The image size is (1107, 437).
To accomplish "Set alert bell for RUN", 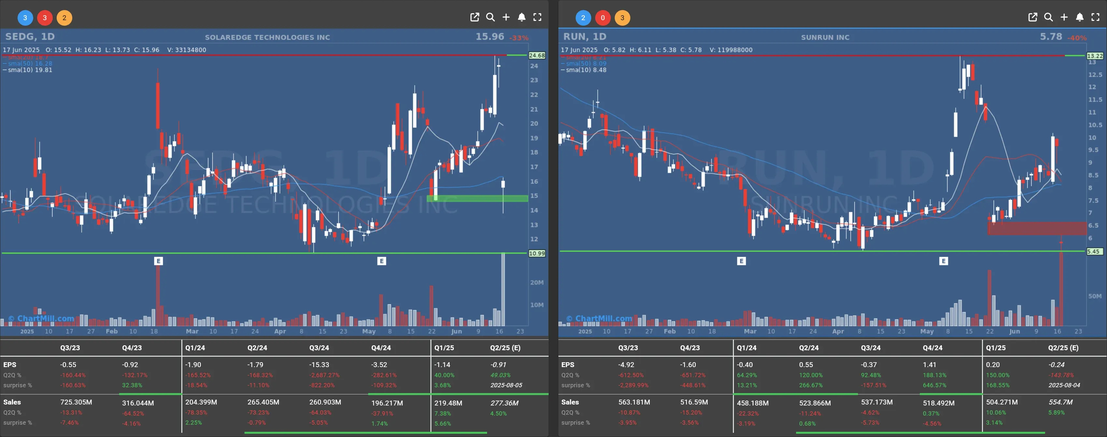I will click(x=1080, y=17).
